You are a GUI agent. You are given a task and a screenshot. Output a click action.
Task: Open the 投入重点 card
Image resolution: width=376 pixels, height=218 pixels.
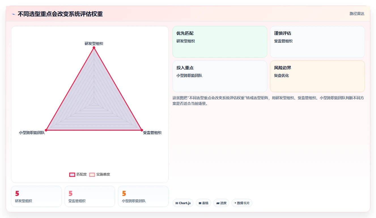click(220, 76)
